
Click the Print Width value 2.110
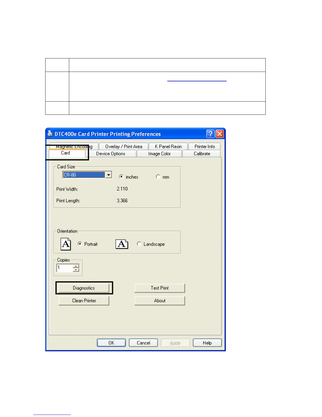(122, 189)
